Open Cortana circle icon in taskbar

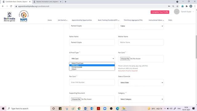click(x=53, y=109)
